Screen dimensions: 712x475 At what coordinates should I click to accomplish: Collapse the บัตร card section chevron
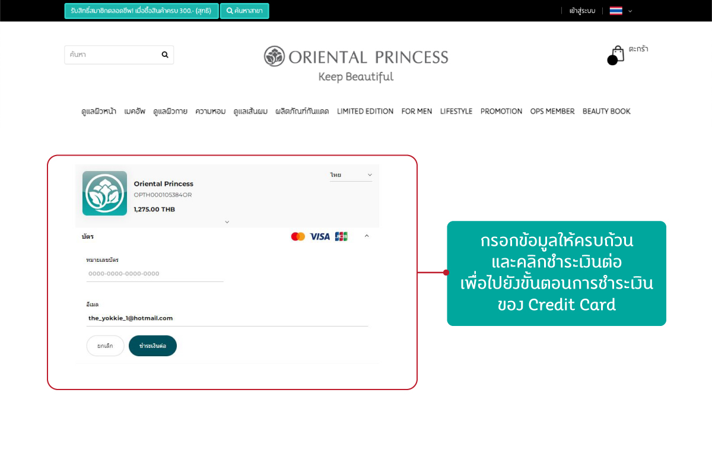(x=367, y=236)
